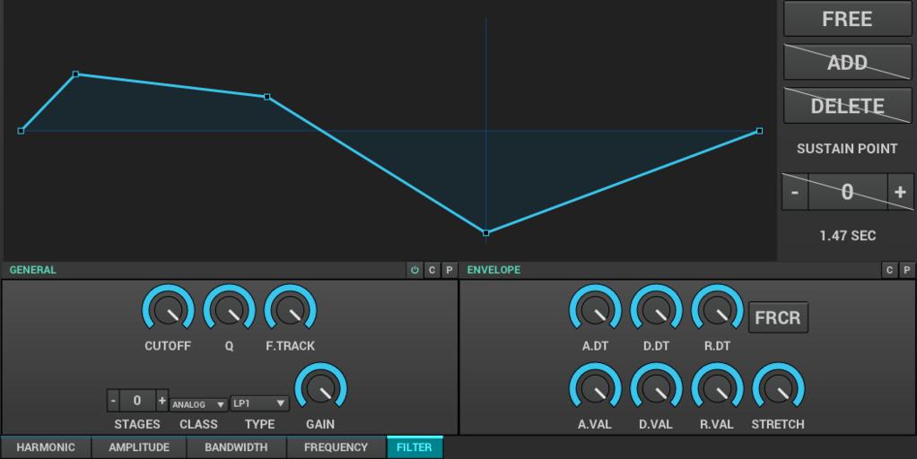Open the filter CLASS dropdown showing Analog

click(x=198, y=404)
